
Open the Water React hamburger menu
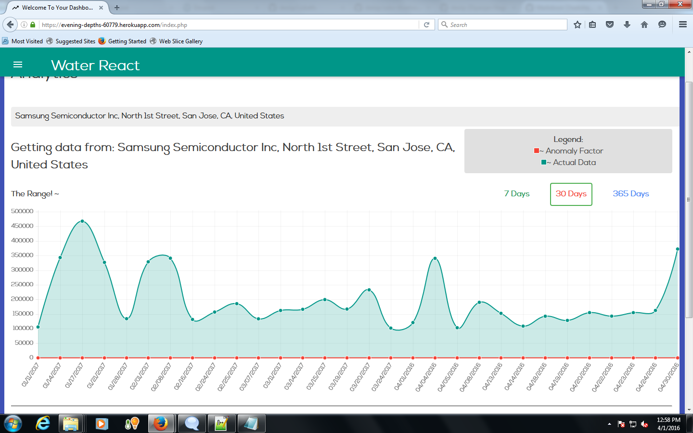tap(18, 64)
